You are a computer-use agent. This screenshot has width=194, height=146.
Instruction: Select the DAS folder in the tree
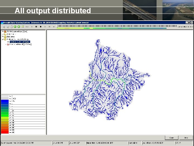[11, 36]
